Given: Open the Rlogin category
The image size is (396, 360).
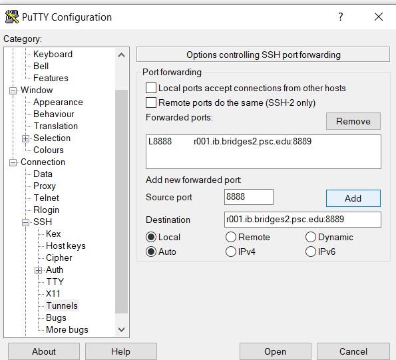Looking at the screenshot, I should coord(46,210).
